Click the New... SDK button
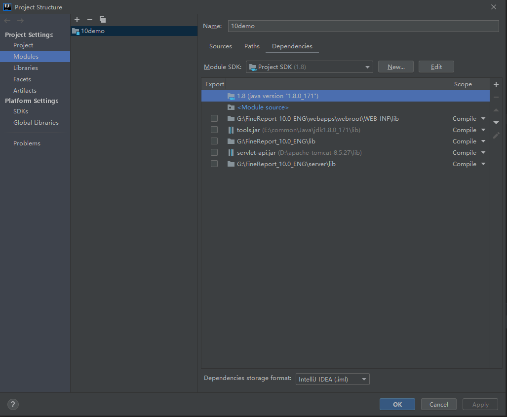Image resolution: width=507 pixels, height=417 pixels. pos(396,67)
